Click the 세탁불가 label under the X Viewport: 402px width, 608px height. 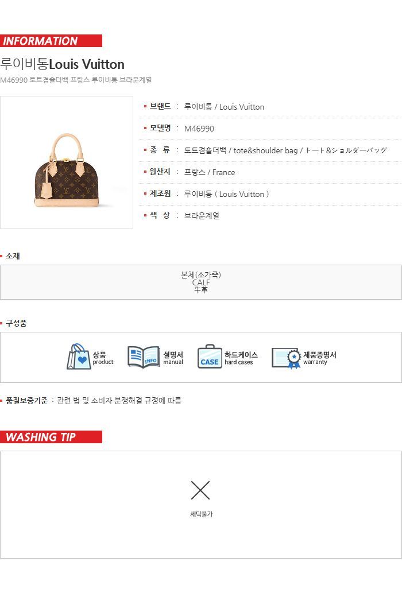pyautogui.click(x=202, y=514)
